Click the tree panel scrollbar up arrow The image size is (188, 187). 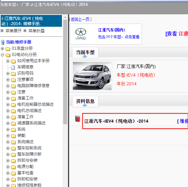pyautogui.click(x=65, y=17)
